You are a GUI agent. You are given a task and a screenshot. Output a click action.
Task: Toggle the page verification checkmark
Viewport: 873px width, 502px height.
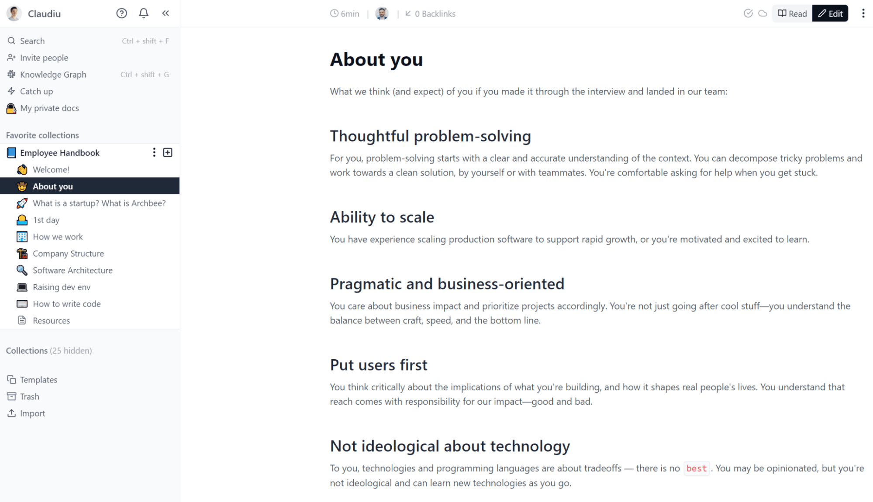(748, 14)
